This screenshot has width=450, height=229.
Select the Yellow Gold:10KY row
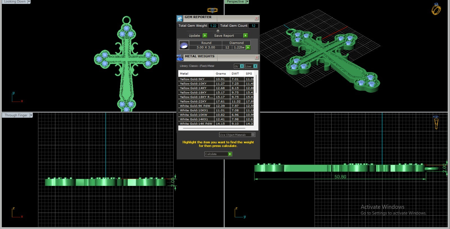[216, 84]
